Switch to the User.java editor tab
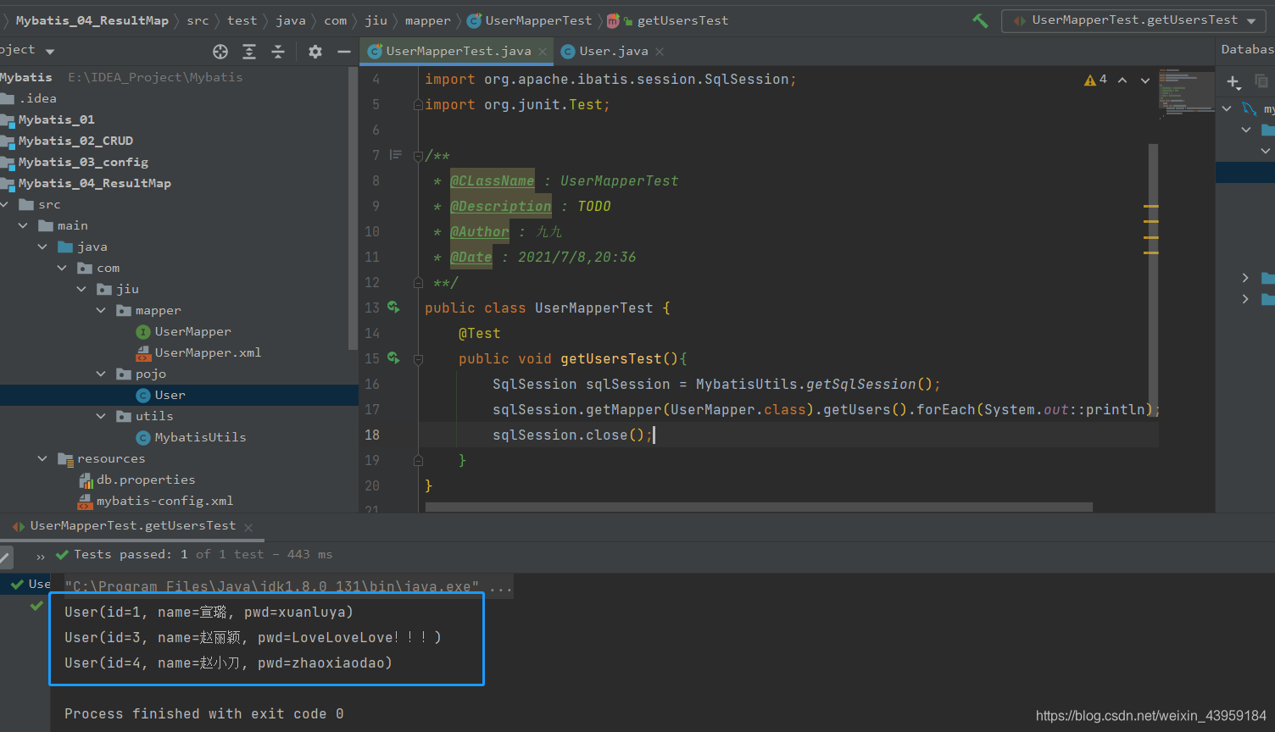The height and width of the screenshot is (732, 1275). tap(613, 51)
